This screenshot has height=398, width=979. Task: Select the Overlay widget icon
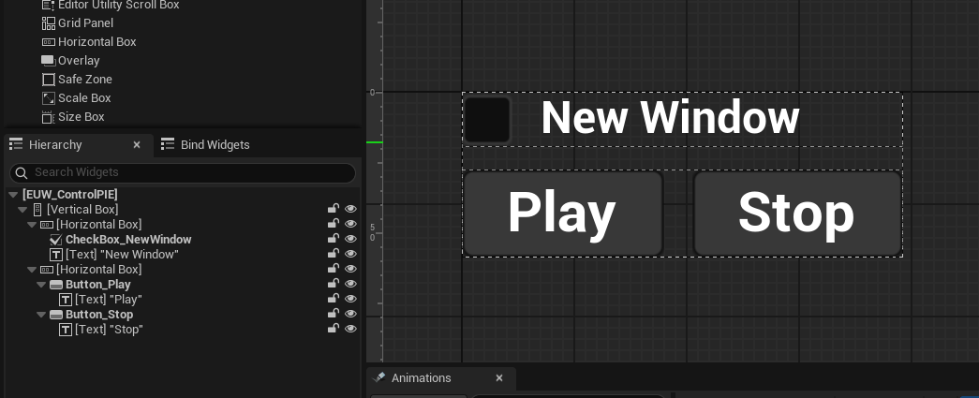(48, 61)
